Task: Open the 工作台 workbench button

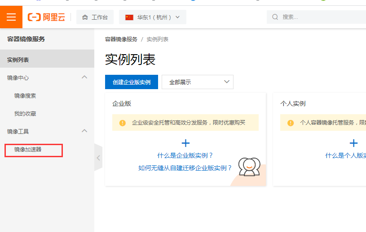Action: (95, 17)
